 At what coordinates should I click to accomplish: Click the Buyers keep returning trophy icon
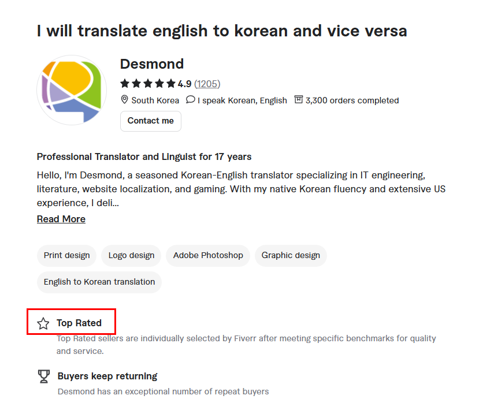point(43,376)
